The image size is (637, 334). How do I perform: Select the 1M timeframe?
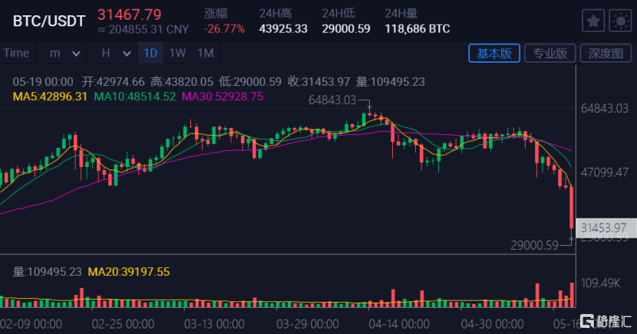click(x=205, y=53)
